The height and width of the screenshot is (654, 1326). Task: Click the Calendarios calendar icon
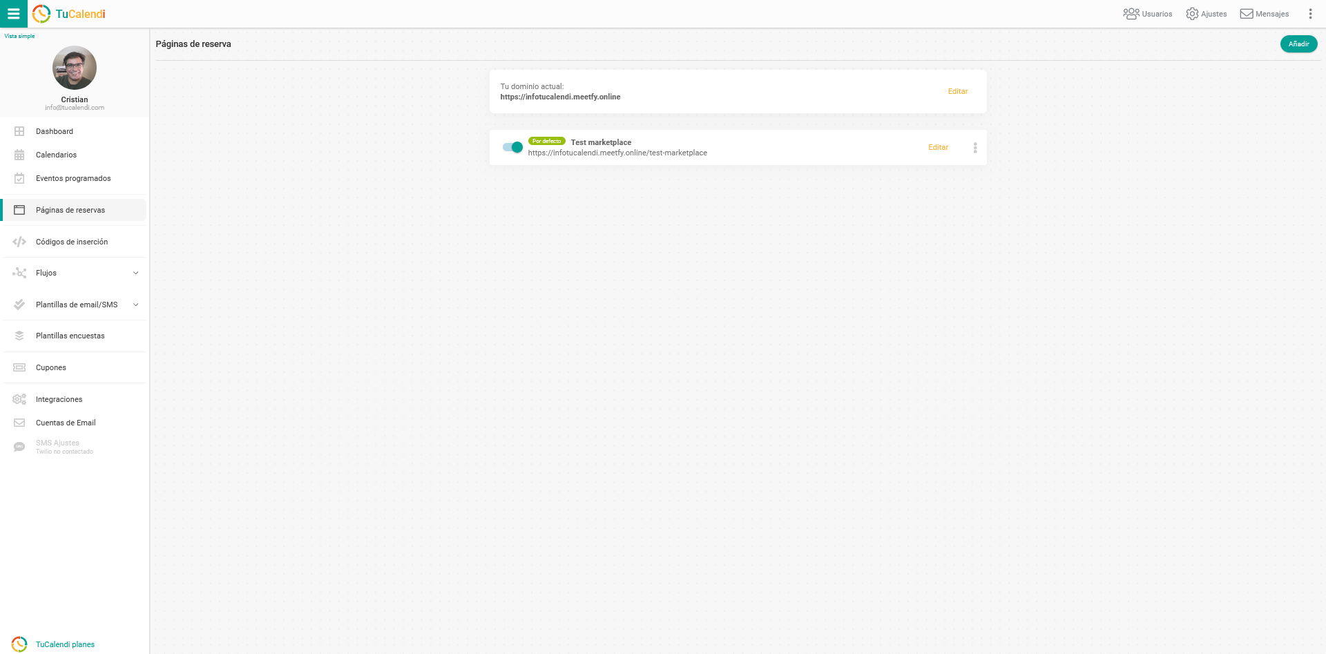coord(19,155)
